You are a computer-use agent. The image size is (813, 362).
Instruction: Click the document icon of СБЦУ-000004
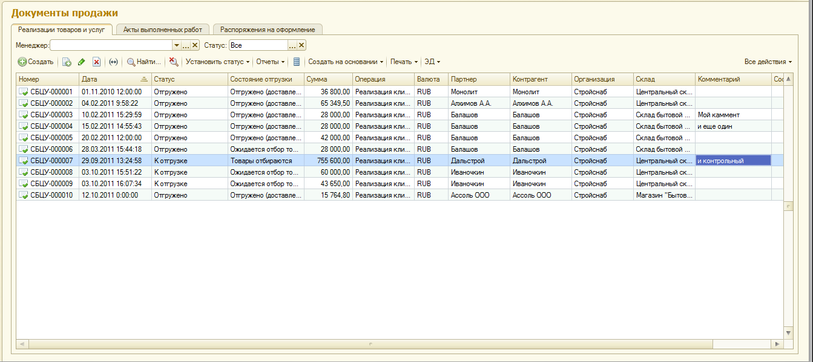[x=24, y=126]
